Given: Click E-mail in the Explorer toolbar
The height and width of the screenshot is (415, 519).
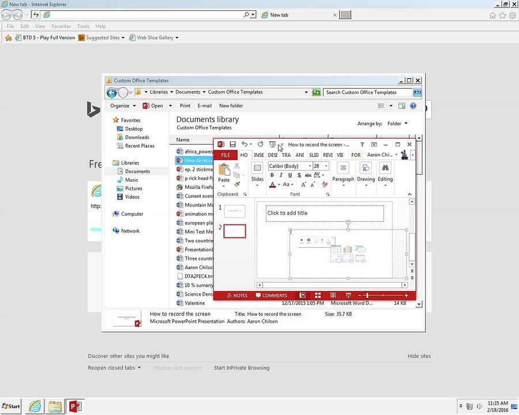Looking at the screenshot, I should (x=205, y=105).
